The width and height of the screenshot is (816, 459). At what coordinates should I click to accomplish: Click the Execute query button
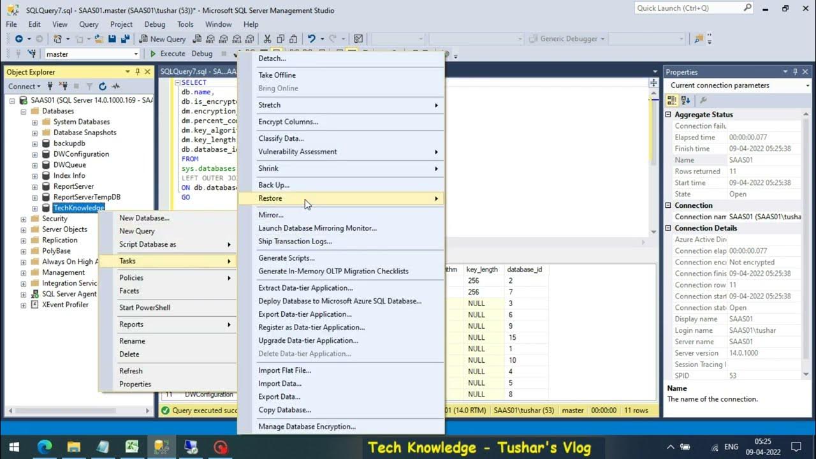click(x=167, y=54)
